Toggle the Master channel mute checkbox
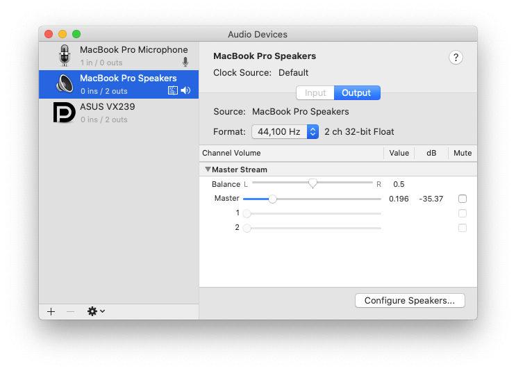516x371 pixels. click(463, 199)
